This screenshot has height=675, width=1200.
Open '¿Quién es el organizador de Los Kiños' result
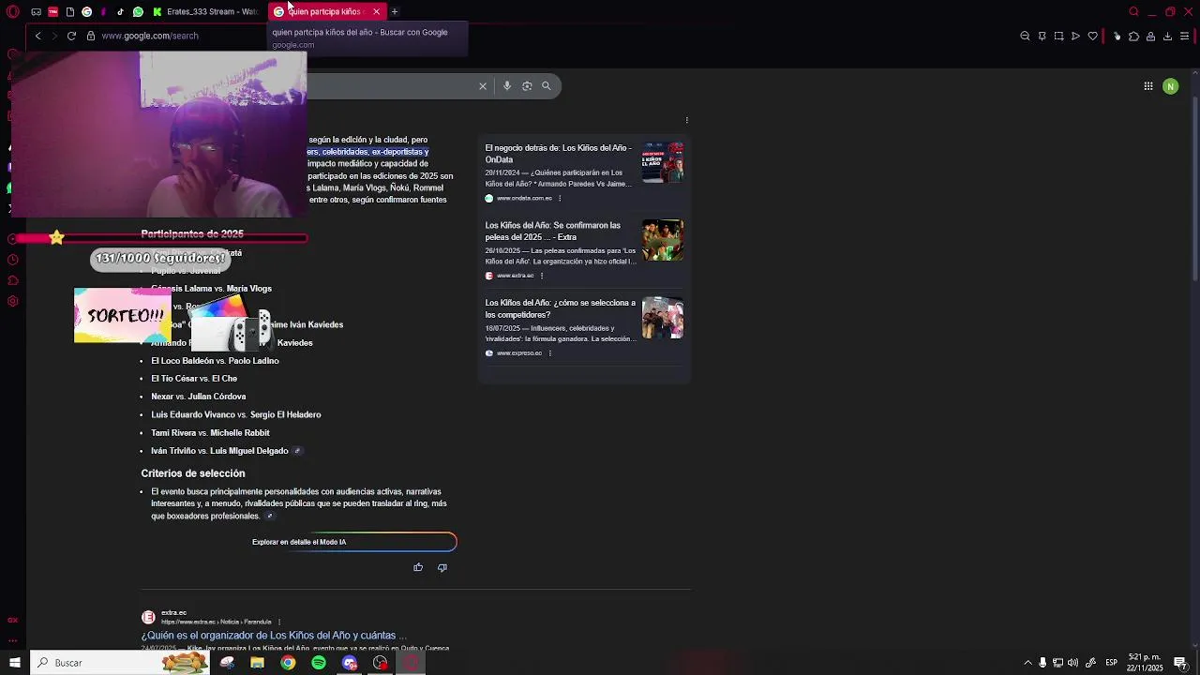coord(274,636)
